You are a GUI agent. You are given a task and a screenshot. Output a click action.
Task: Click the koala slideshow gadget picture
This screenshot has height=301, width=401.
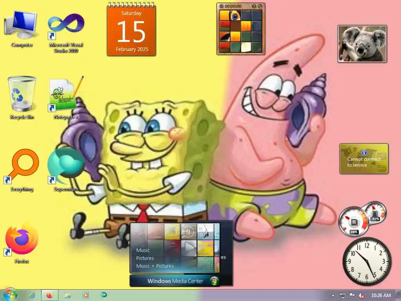[x=362, y=44]
